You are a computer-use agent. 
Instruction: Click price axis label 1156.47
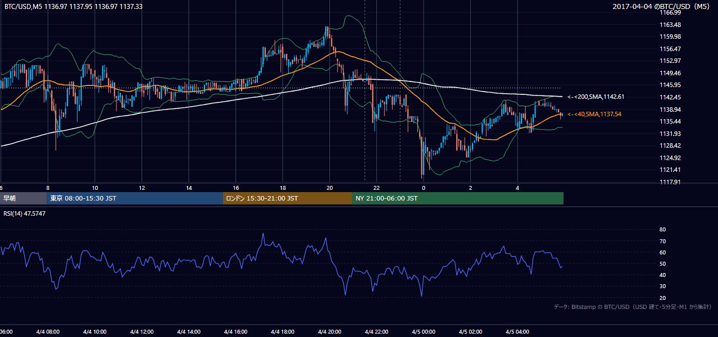coord(670,49)
